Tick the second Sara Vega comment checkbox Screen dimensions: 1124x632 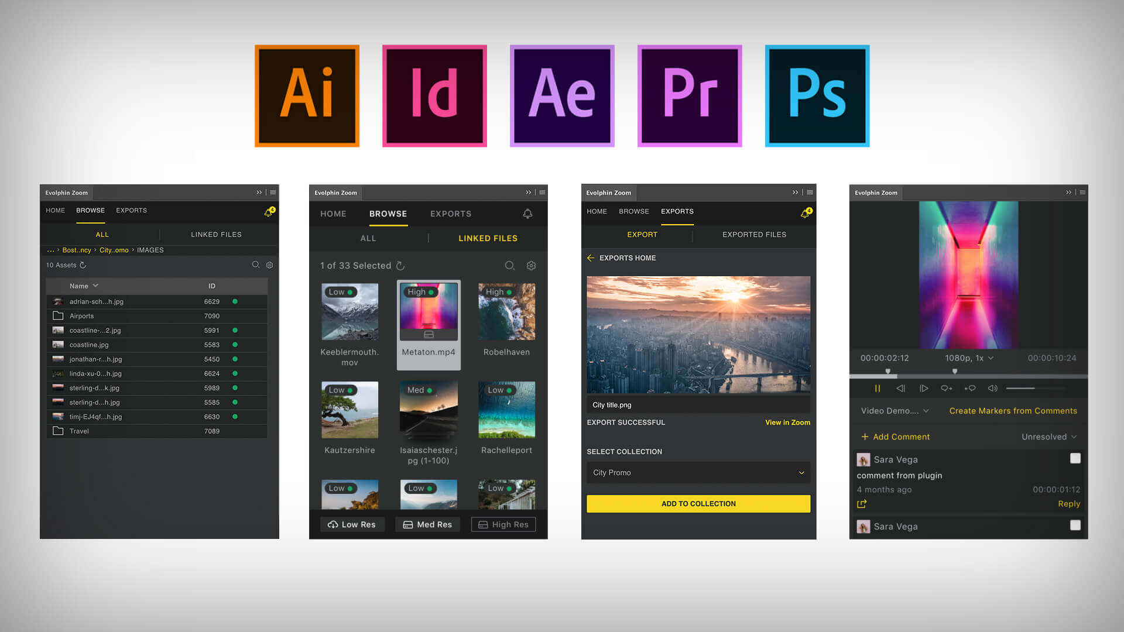1075,525
